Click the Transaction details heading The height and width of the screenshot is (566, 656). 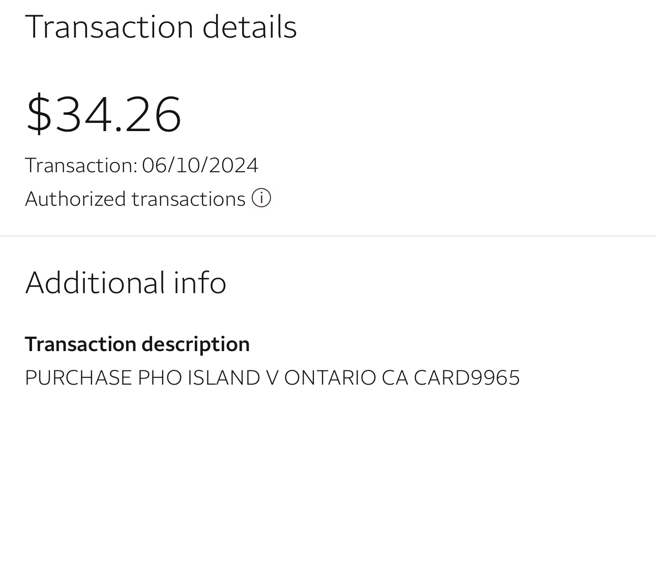[161, 26]
